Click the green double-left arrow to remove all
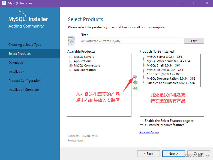Screen dimensions: 213x160 (135, 89)
